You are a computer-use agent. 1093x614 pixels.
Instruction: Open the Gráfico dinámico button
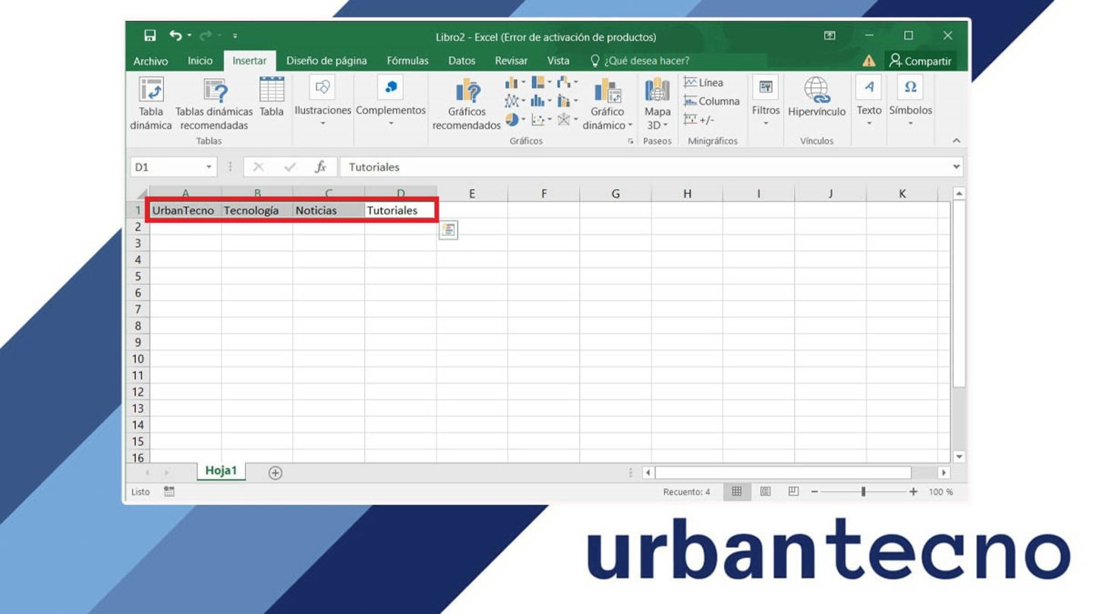coord(607,104)
